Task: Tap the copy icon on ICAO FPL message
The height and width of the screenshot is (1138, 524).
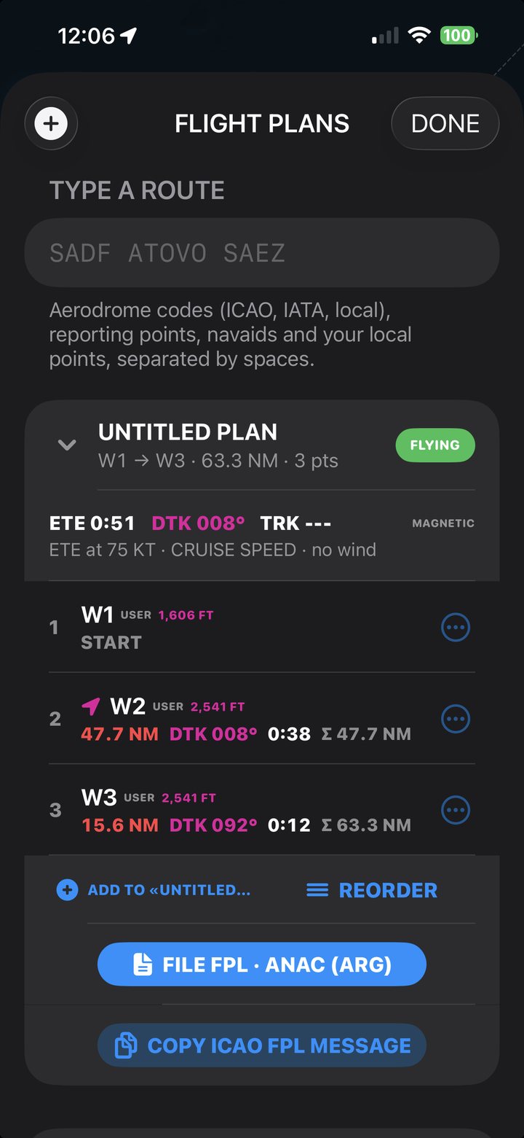Action: tap(126, 1045)
